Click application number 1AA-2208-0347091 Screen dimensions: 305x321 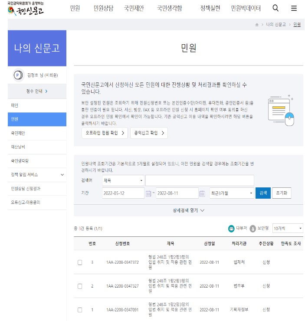[x=122, y=310]
